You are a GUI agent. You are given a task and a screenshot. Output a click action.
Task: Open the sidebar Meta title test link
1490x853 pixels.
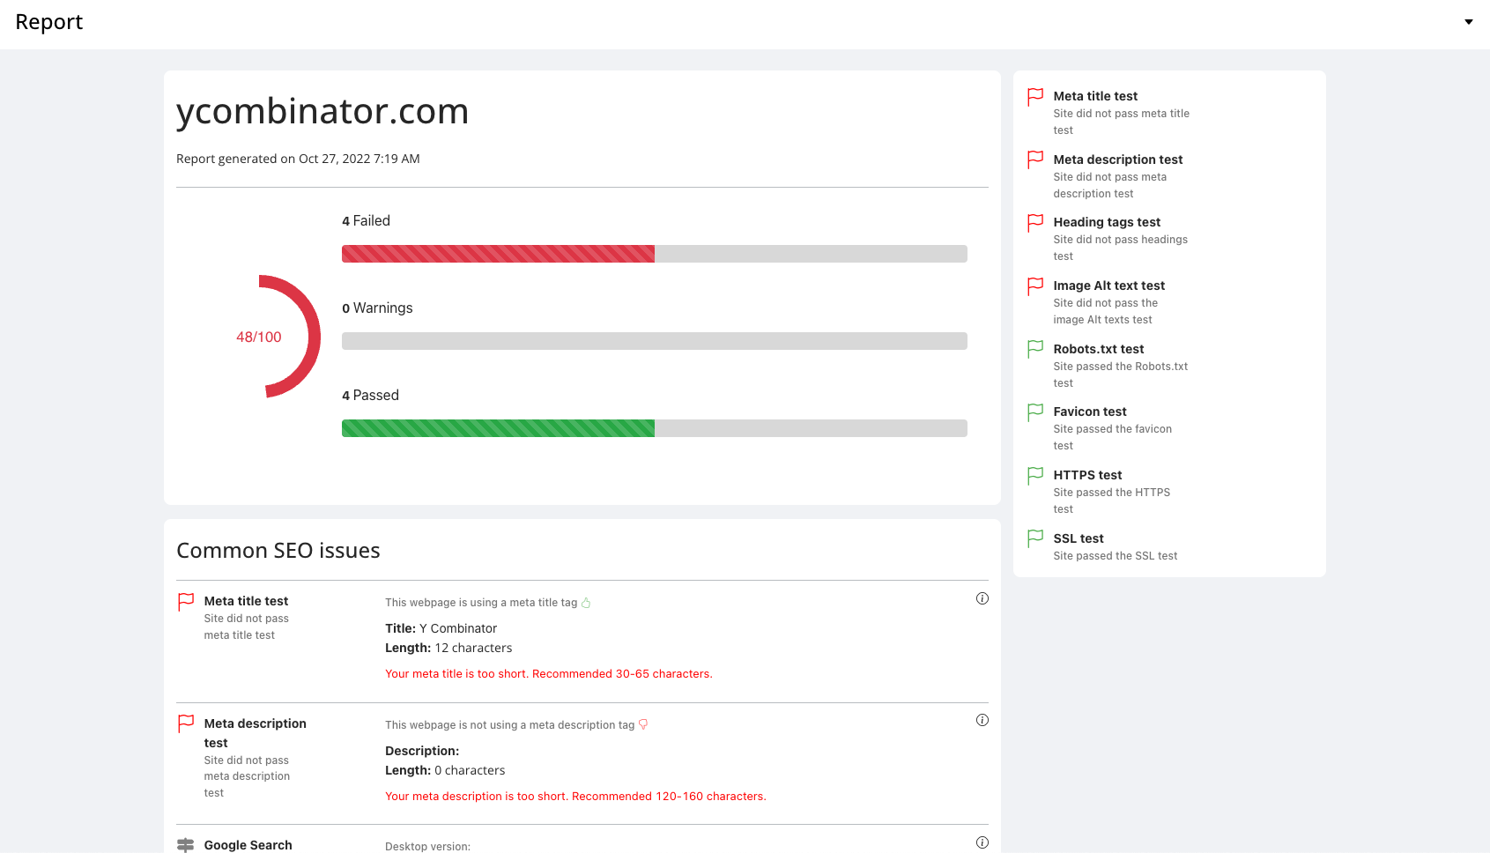tap(1095, 96)
